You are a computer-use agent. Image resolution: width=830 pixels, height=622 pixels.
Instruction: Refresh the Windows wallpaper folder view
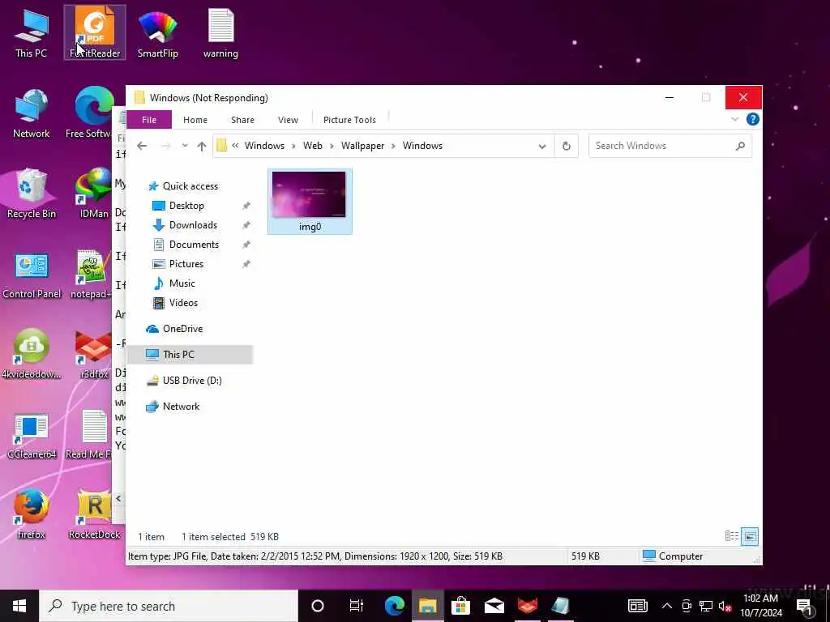coord(567,146)
